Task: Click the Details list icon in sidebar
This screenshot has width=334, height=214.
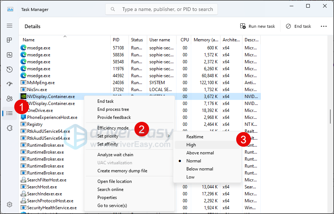Action: [x=10, y=113]
